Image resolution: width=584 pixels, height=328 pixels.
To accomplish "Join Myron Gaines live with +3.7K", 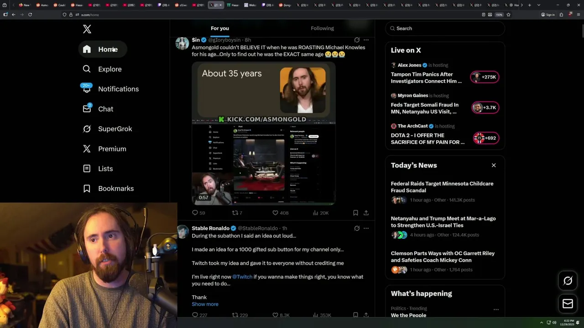I will click(485, 108).
